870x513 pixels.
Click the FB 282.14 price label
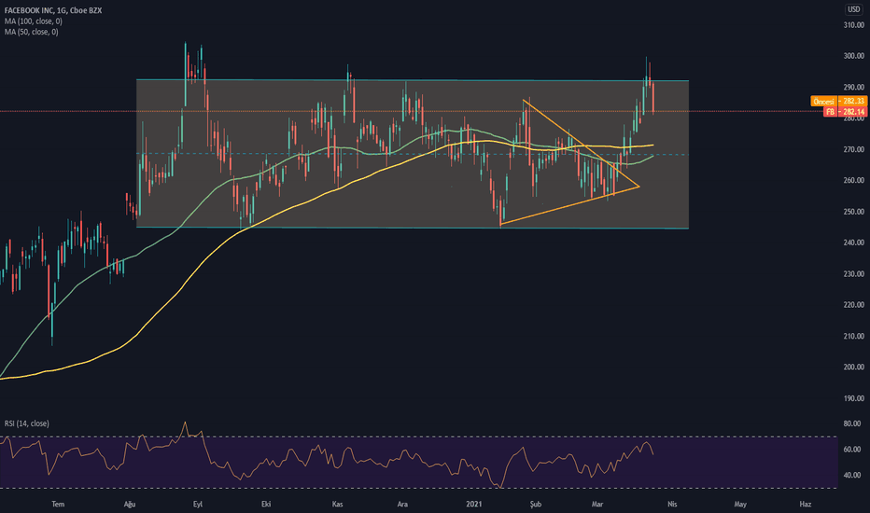[845, 112]
